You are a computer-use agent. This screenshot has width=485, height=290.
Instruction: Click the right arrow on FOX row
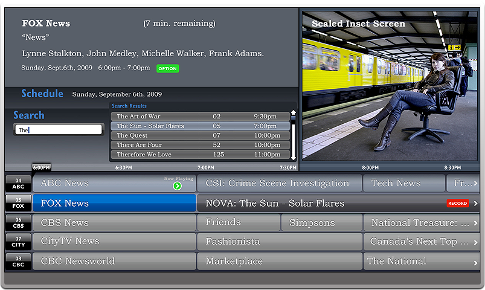tap(476, 204)
